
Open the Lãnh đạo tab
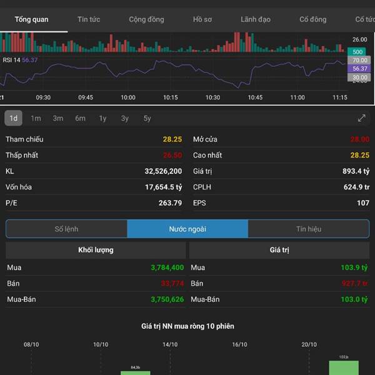(x=256, y=19)
